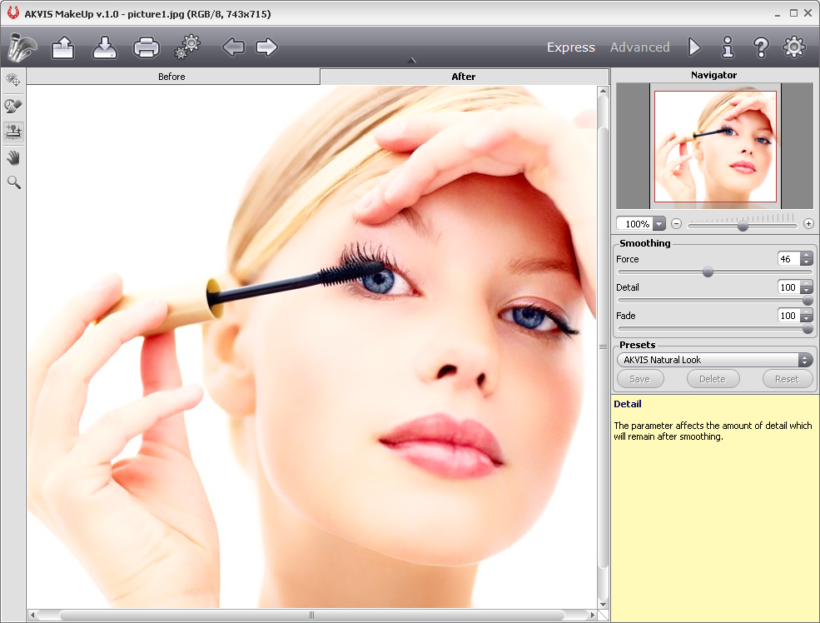Click the Force value field
Viewport: 820px width, 623px height.
(x=788, y=259)
